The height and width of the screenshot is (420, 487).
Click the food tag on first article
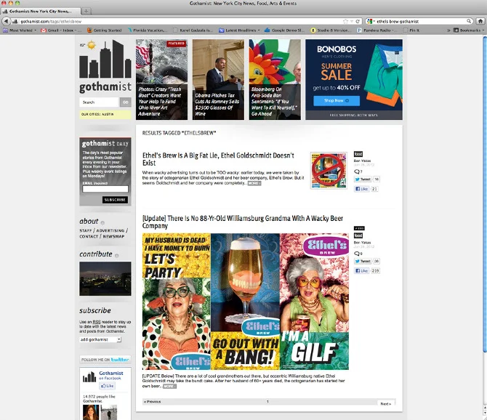358,154
